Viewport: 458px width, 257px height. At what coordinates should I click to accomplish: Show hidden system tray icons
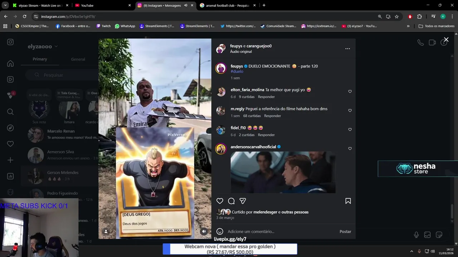[411, 251]
